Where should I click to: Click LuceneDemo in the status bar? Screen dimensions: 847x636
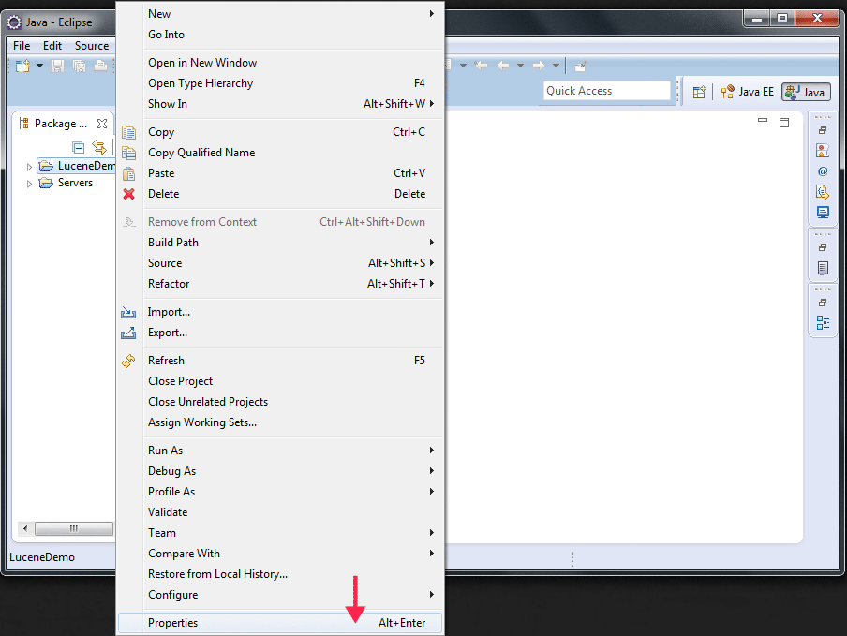coord(42,557)
